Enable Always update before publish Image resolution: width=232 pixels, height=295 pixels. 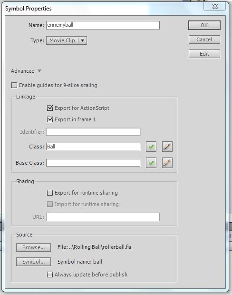50,275
